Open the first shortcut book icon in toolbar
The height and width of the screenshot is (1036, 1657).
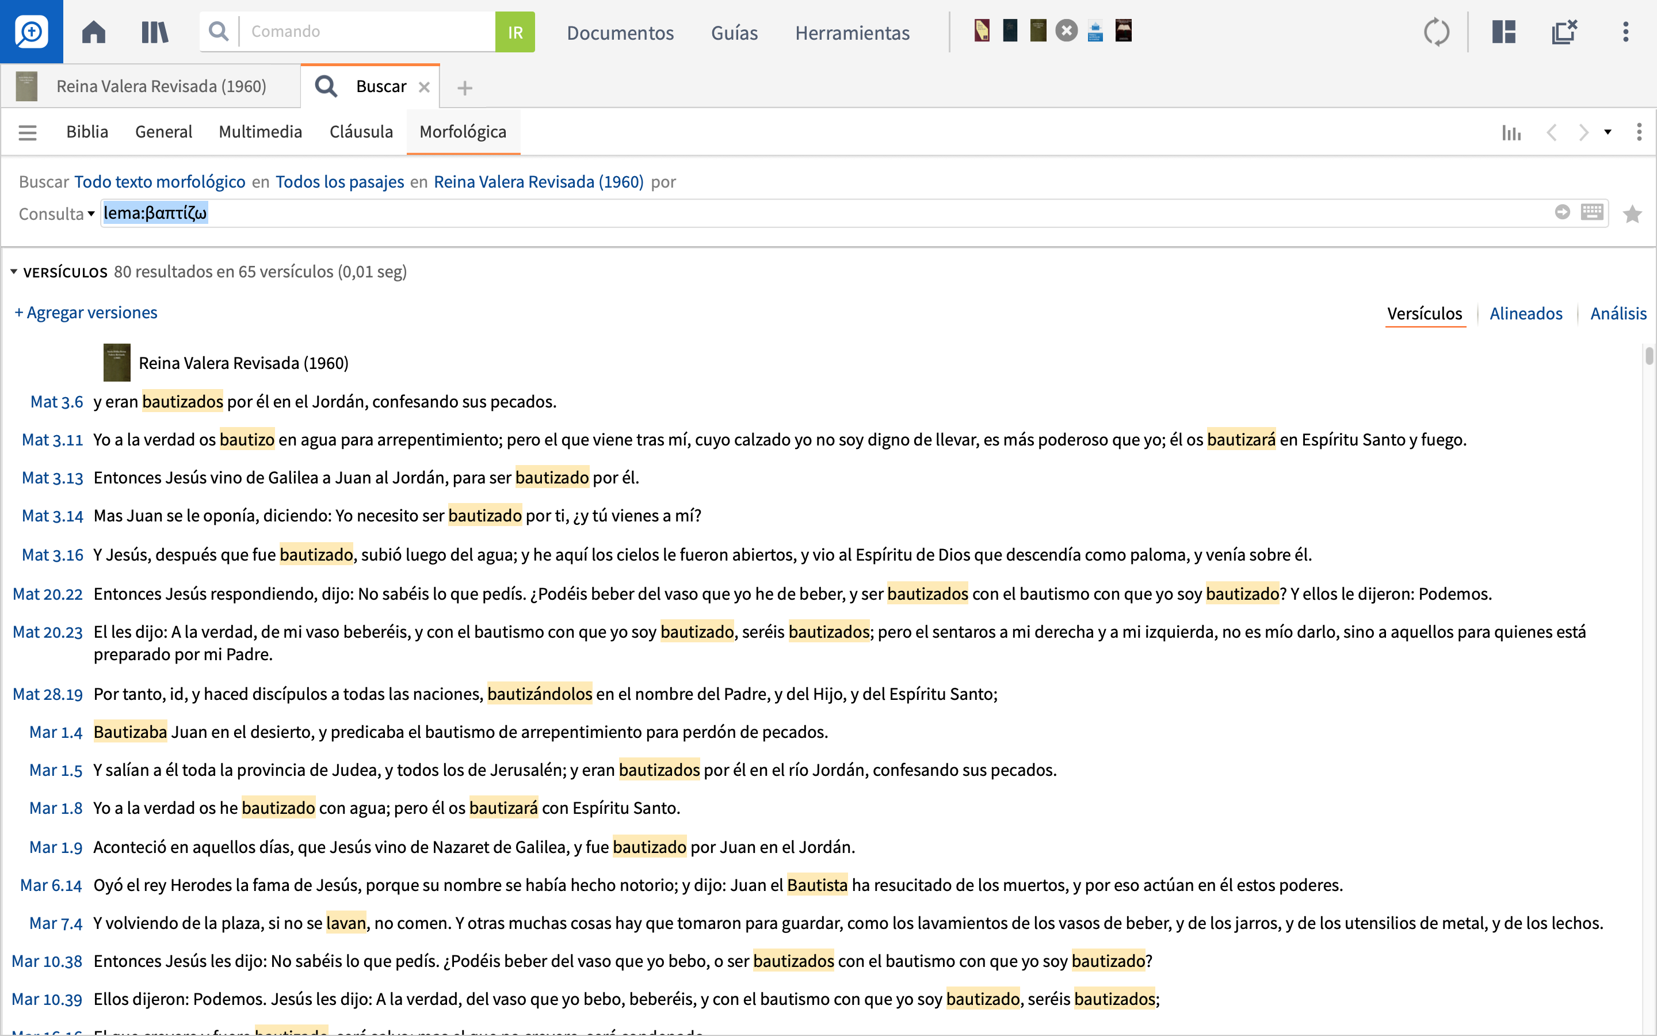click(x=982, y=31)
